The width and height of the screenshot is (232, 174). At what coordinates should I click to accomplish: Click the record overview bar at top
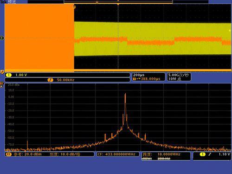click(x=118, y=2)
